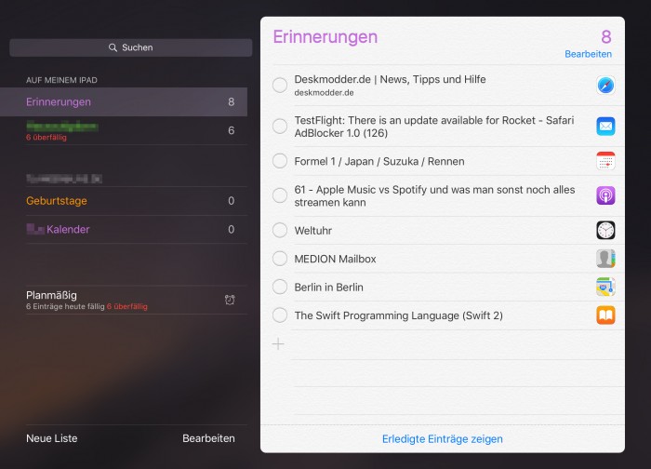The width and height of the screenshot is (651, 469).
Task: Click 'Deskmodder.de | News, Tipps und Hilfe' title
Action: [390, 79]
